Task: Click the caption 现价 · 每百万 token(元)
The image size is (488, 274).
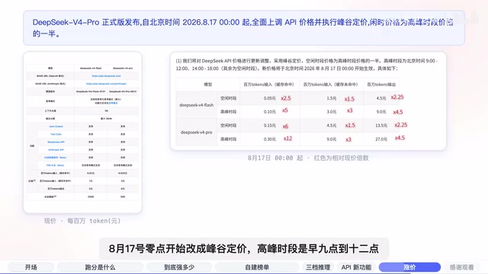Action: coord(82,221)
